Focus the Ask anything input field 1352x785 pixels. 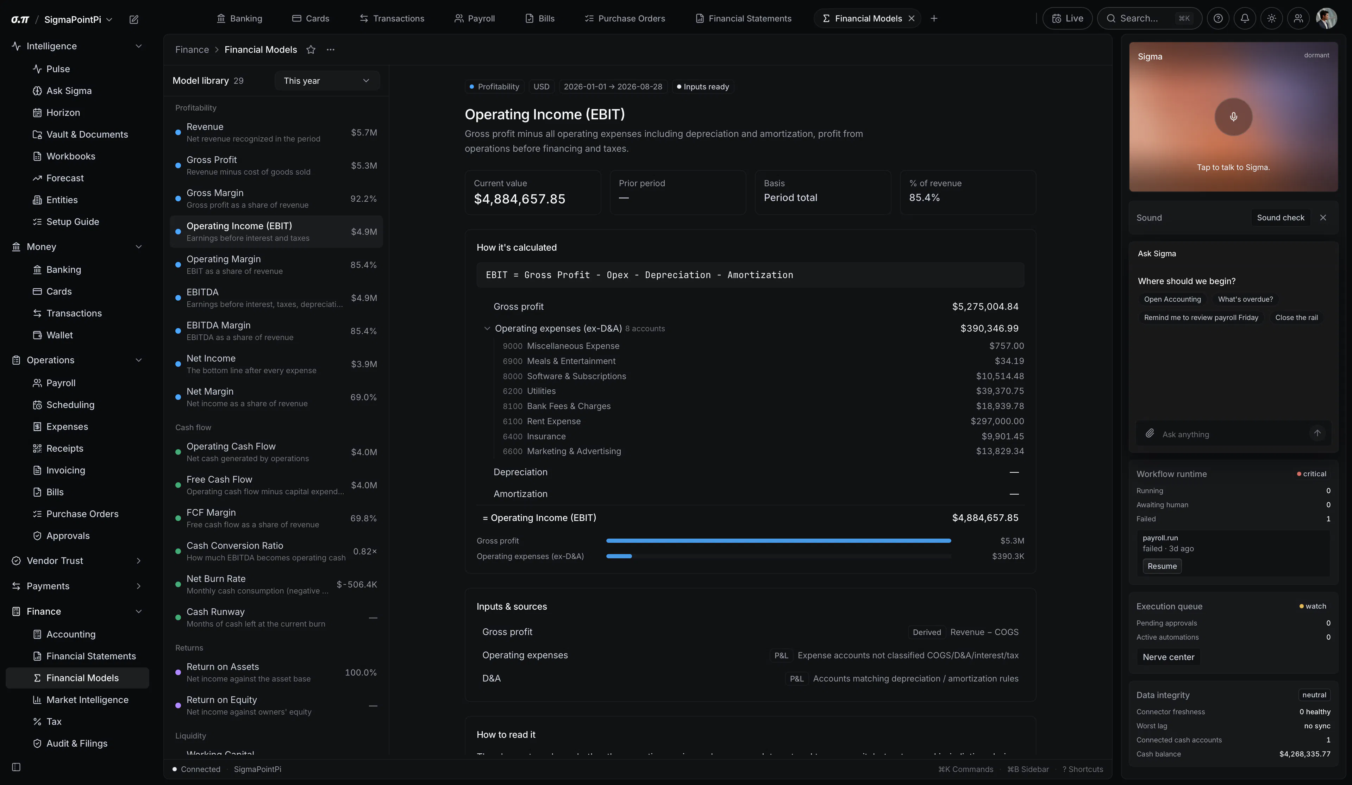1232,434
